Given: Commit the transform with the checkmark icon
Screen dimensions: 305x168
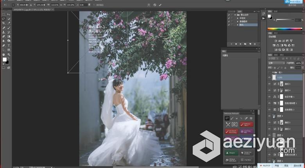Looking at the screenshot, I should pos(160,5).
